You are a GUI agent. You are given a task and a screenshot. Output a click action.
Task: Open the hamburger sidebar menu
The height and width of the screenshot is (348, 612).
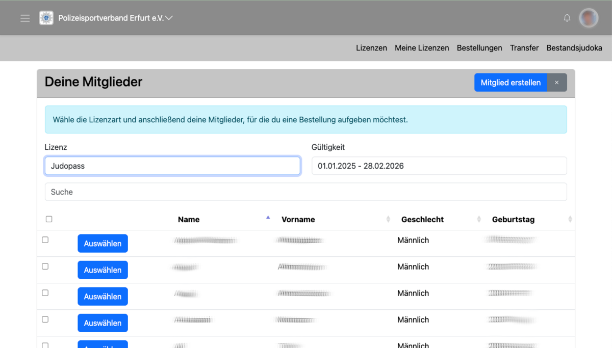(x=25, y=18)
